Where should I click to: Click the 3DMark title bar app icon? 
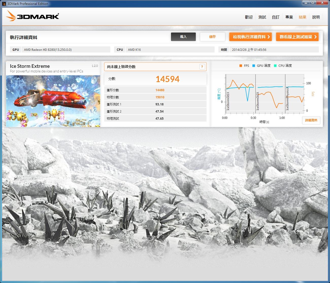(x=4, y=4)
